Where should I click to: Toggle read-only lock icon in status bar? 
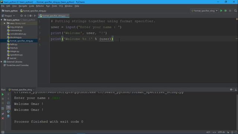(x=228, y=133)
